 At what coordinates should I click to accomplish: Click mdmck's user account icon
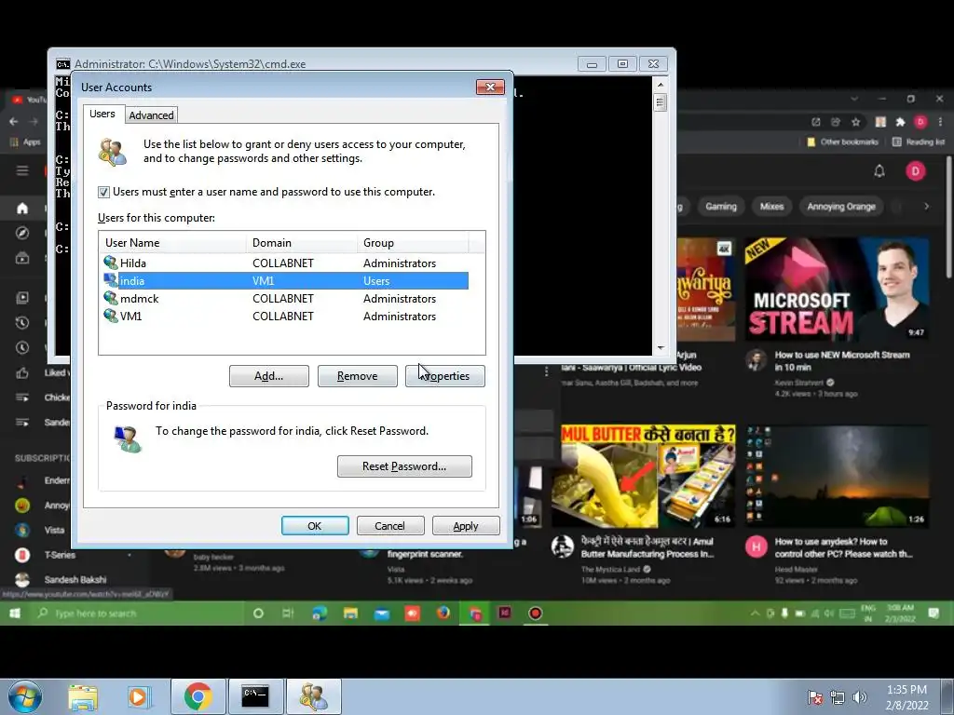(x=111, y=298)
